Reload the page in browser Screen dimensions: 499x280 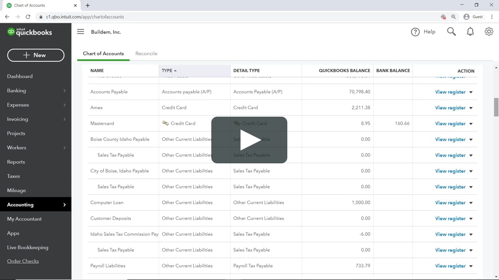28,17
